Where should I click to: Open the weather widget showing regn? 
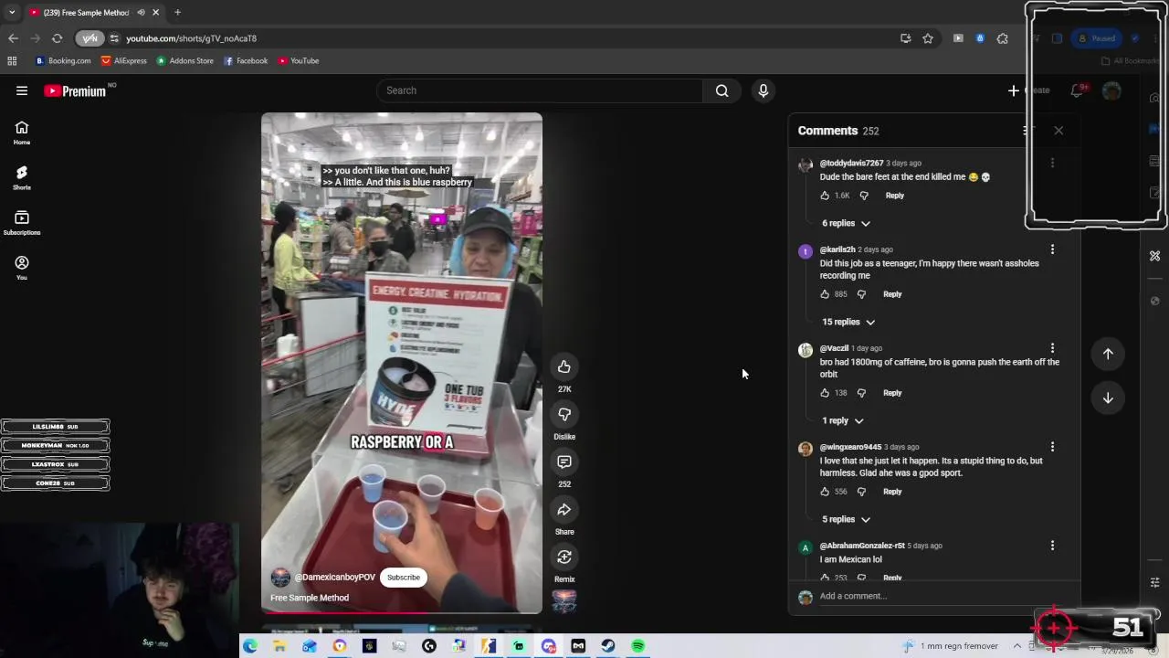click(x=950, y=646)
